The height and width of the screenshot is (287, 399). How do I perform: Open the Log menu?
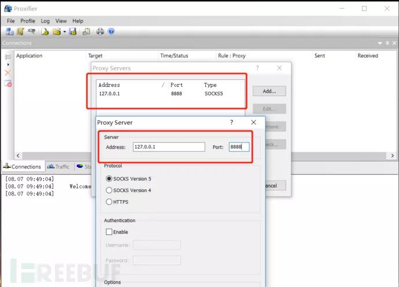coord(45,21)
